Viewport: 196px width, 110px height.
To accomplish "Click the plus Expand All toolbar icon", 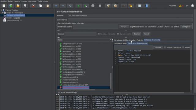I will (x=56, y=6).
